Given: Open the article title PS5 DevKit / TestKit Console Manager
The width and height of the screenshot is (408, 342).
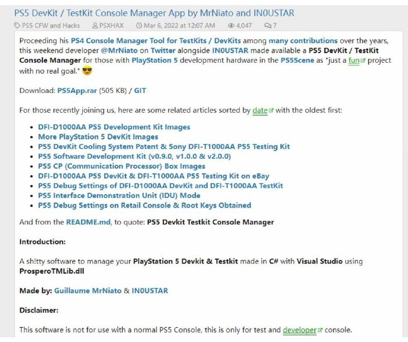Looking at the screenshot, I should 154,13.
